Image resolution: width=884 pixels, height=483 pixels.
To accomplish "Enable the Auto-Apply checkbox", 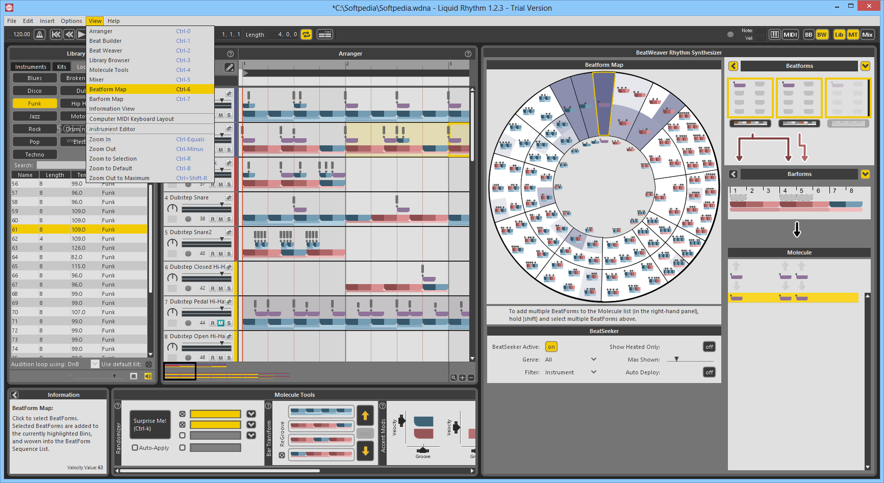I will point(135,448).
